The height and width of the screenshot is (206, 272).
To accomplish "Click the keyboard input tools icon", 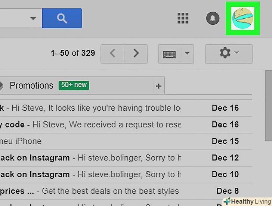I will pyautogui.click(x=170, y=54).
